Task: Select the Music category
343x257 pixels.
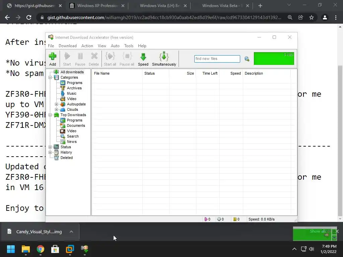Action: tap(72, 93)
